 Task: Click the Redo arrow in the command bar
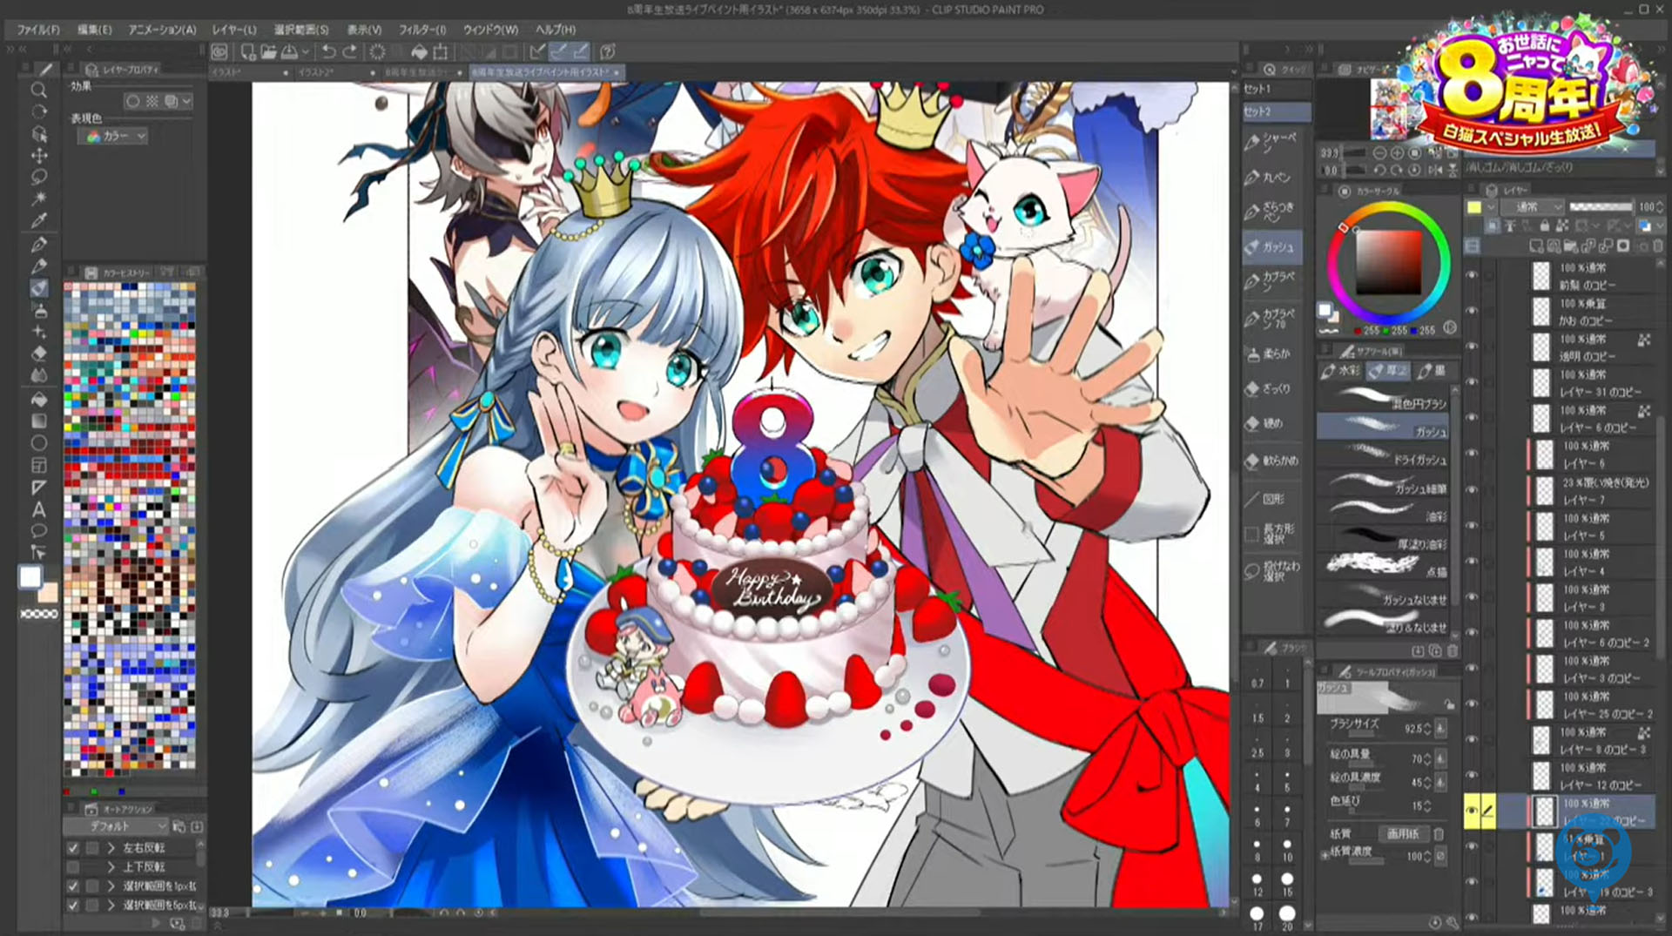[349, 52]
